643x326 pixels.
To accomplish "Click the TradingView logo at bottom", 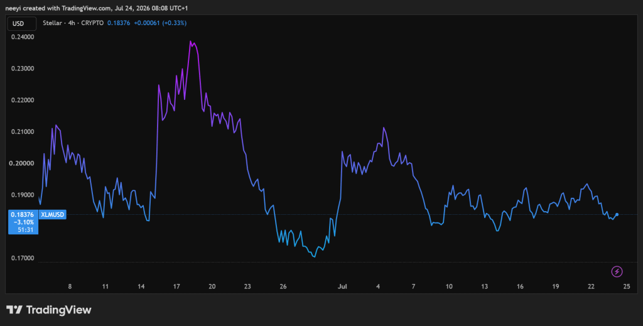I will click(x=49, y=310).
